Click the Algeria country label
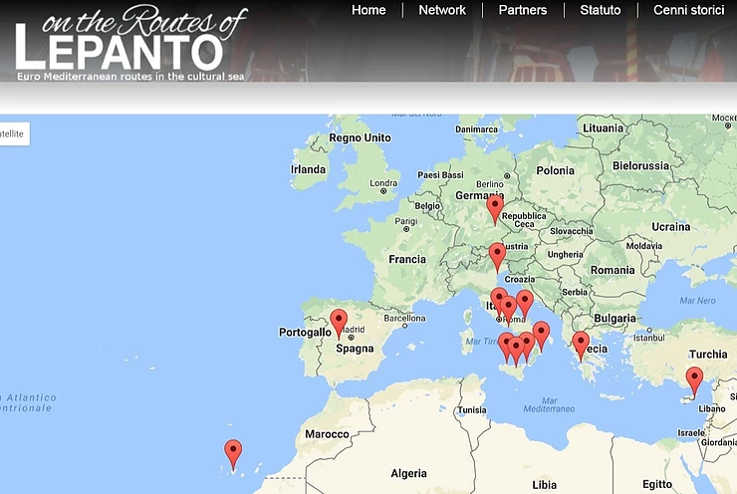Image resolution: width=737 pixels, height=494 pixels. pos(409,473)
